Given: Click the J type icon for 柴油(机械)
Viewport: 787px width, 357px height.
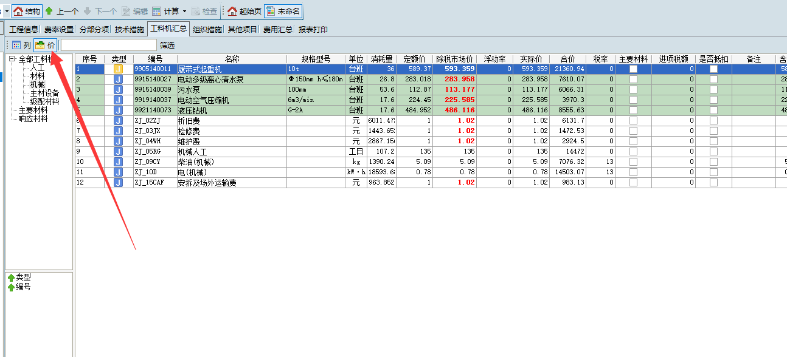Looking at the screenshot, I should click(x=119, y=162).
